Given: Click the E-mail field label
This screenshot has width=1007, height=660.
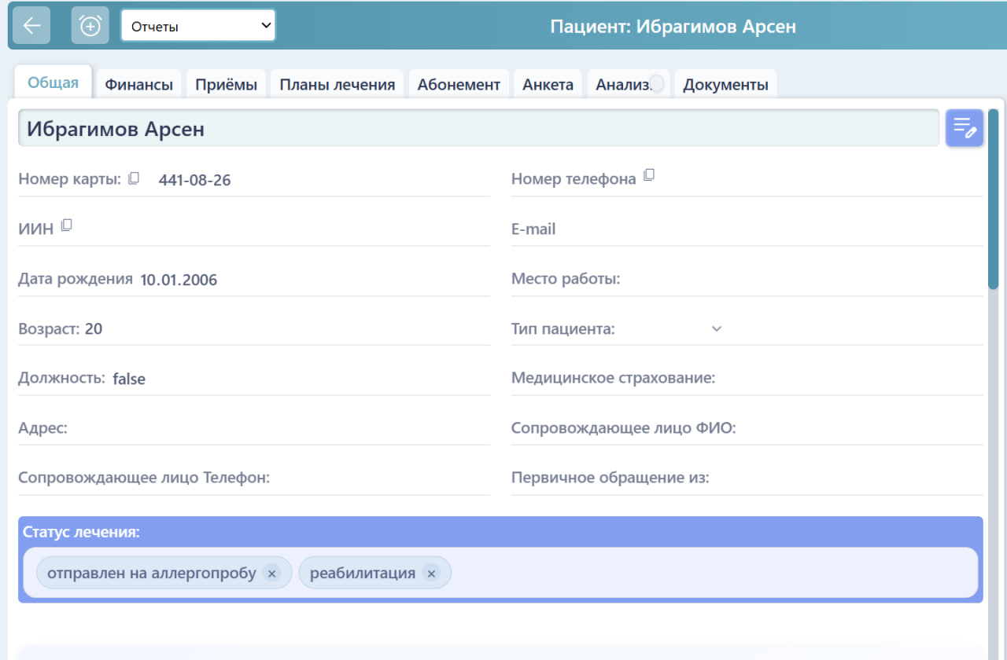Looking at the screenshot, I should 533,229.
